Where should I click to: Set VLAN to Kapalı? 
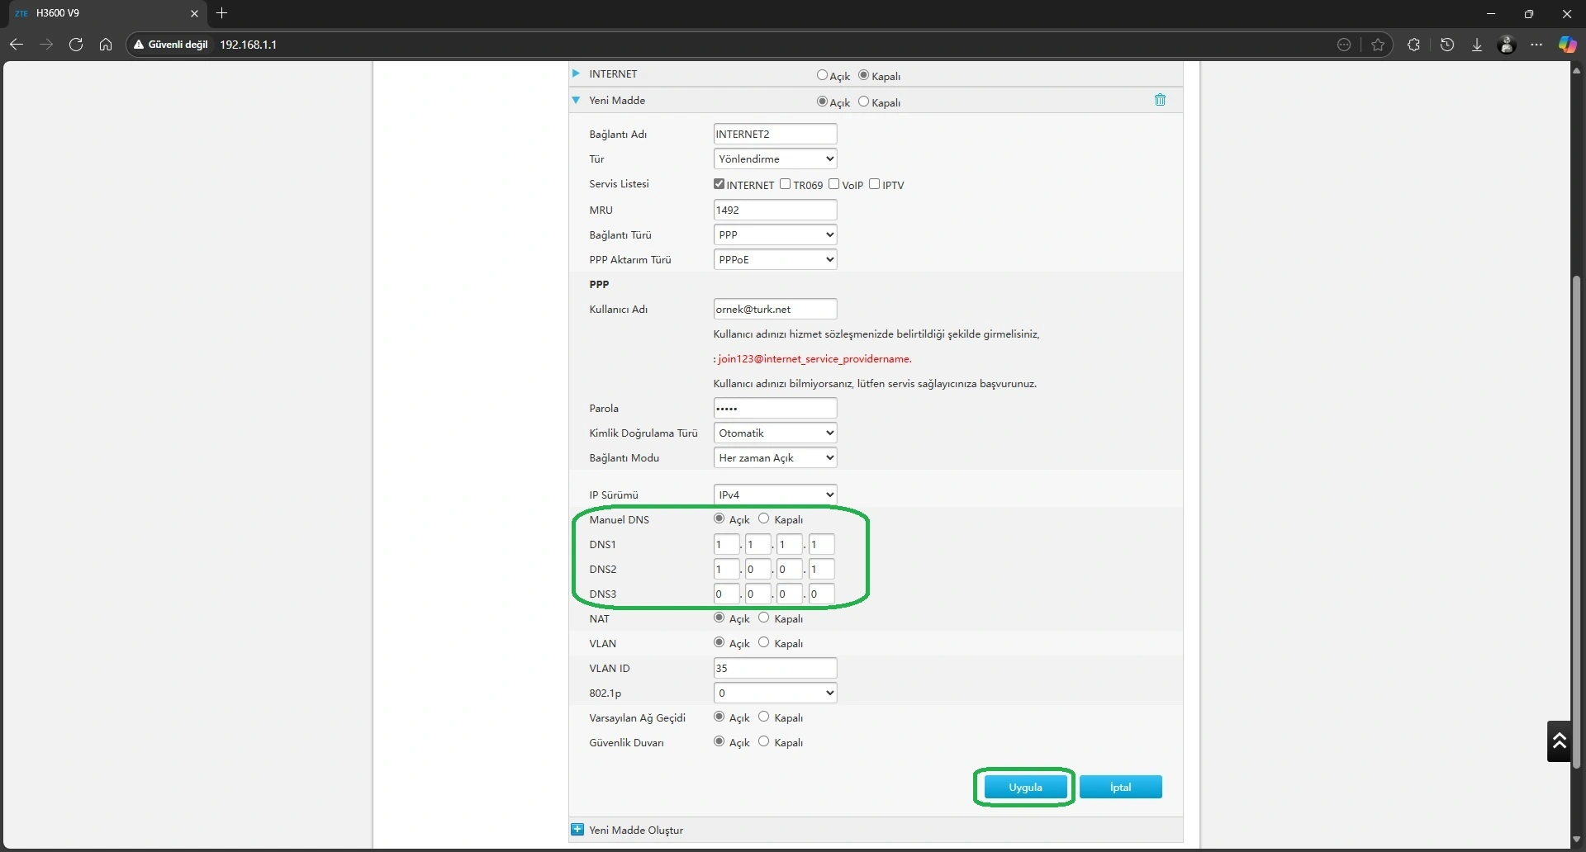click(764, 642)
